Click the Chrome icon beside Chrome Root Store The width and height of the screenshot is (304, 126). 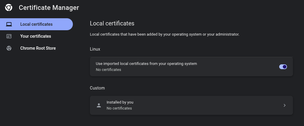tap(9, 48)
